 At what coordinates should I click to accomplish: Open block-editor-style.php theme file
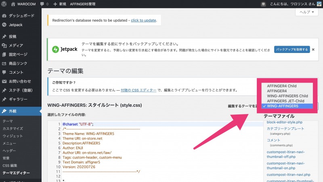285,122
